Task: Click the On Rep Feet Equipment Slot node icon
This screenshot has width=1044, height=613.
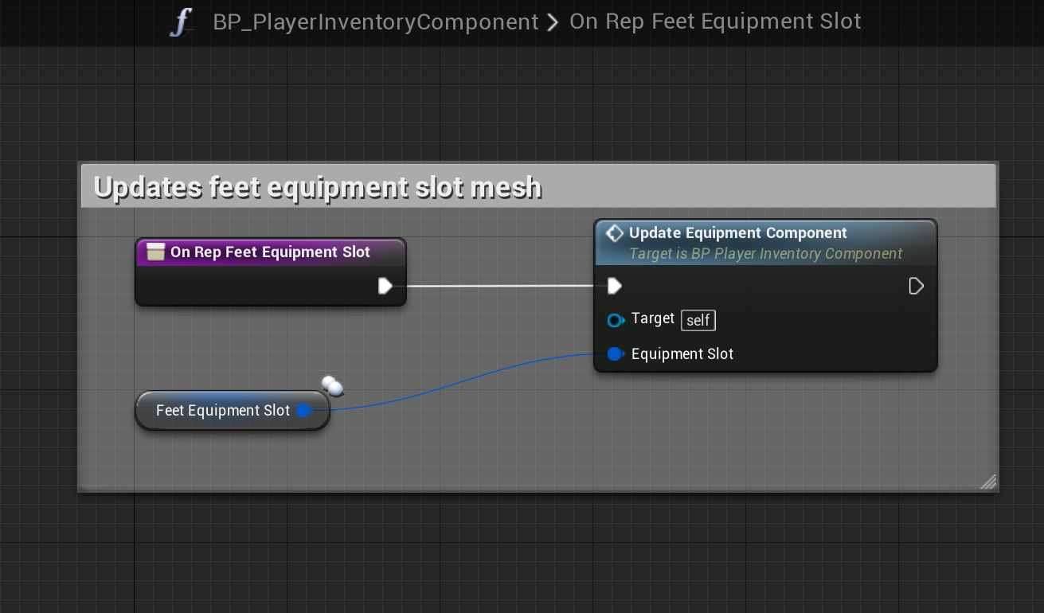Action: click(x=156, y=252)
